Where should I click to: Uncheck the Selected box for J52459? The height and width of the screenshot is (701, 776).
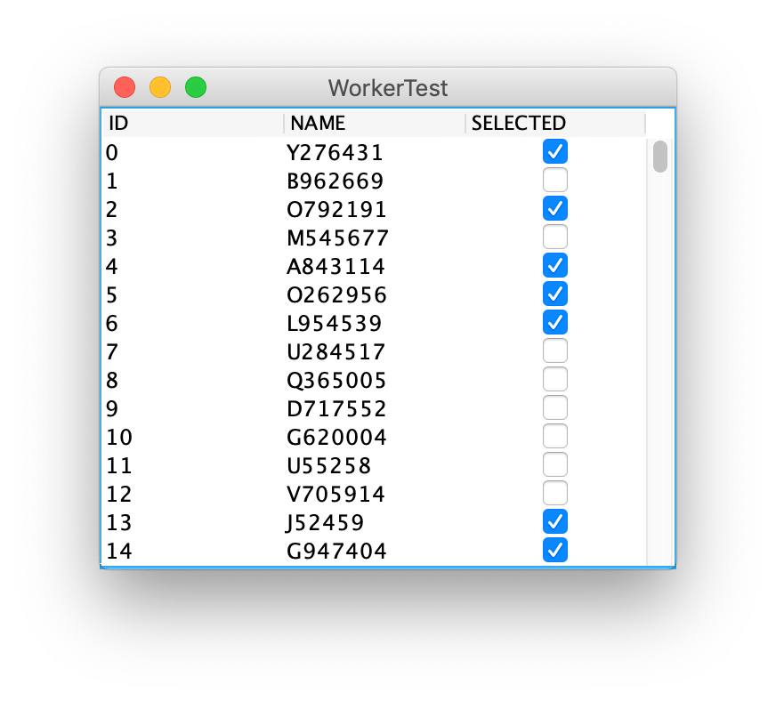click(x=554, y=521)
